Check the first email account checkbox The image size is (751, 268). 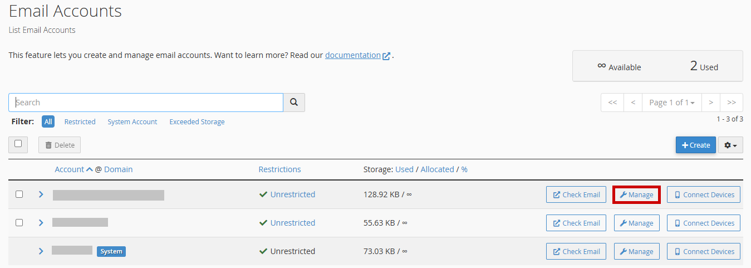pos(19,194)
